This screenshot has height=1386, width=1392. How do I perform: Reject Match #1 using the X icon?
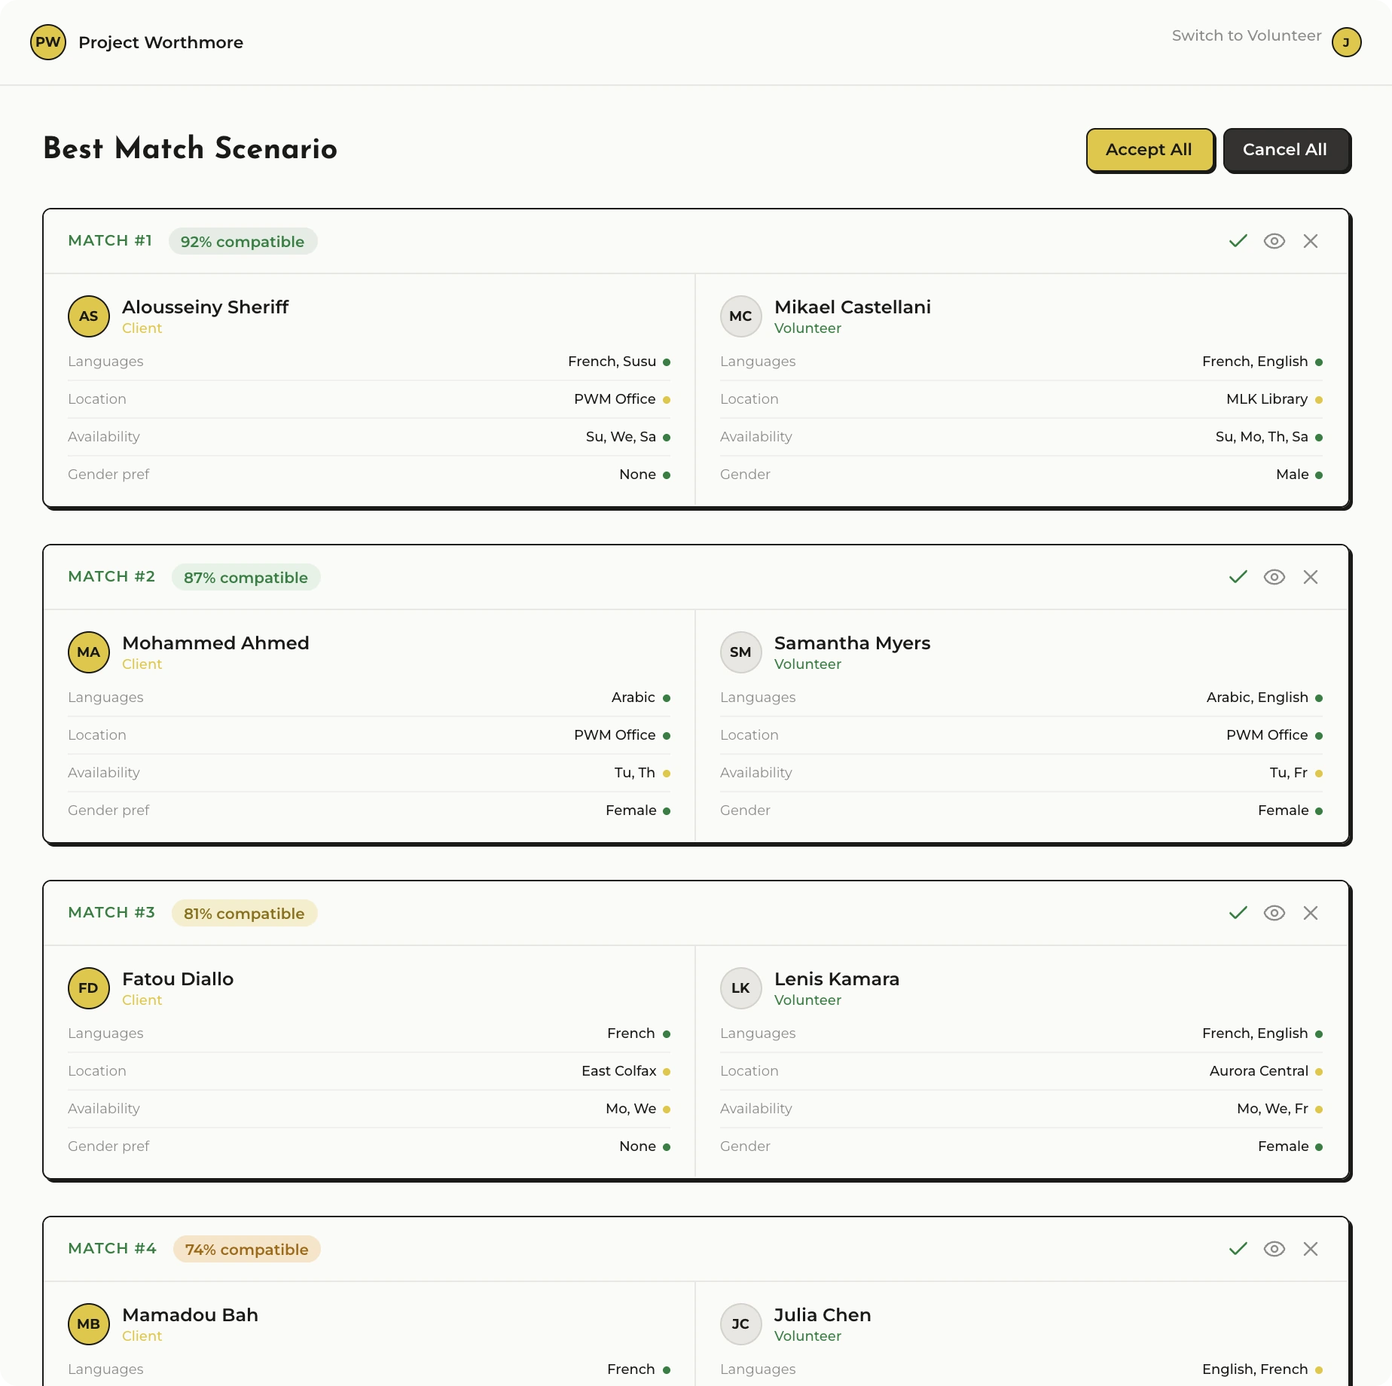1310,241
